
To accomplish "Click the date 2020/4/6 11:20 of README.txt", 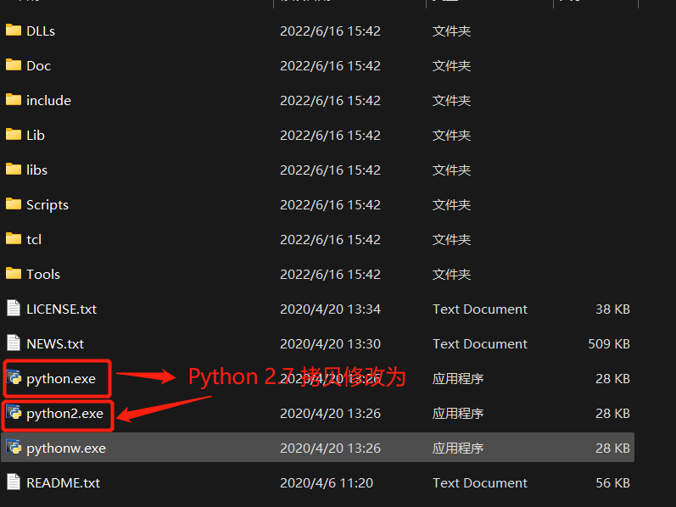I will point(327,483).
